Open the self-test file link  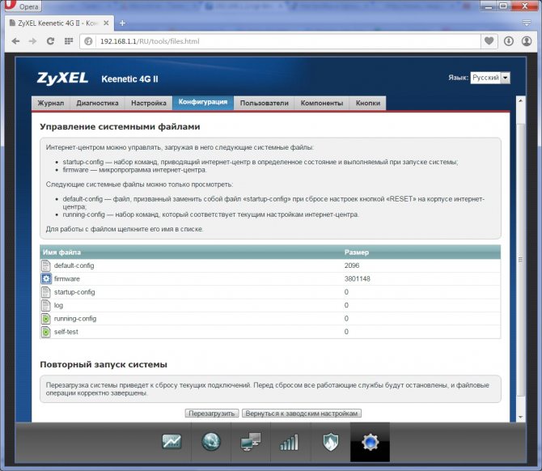coord(66,332)
